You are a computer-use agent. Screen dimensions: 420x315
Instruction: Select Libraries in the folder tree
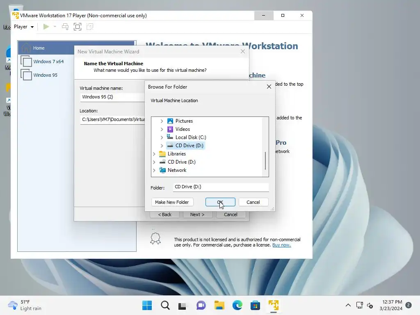tap(176, 154)
